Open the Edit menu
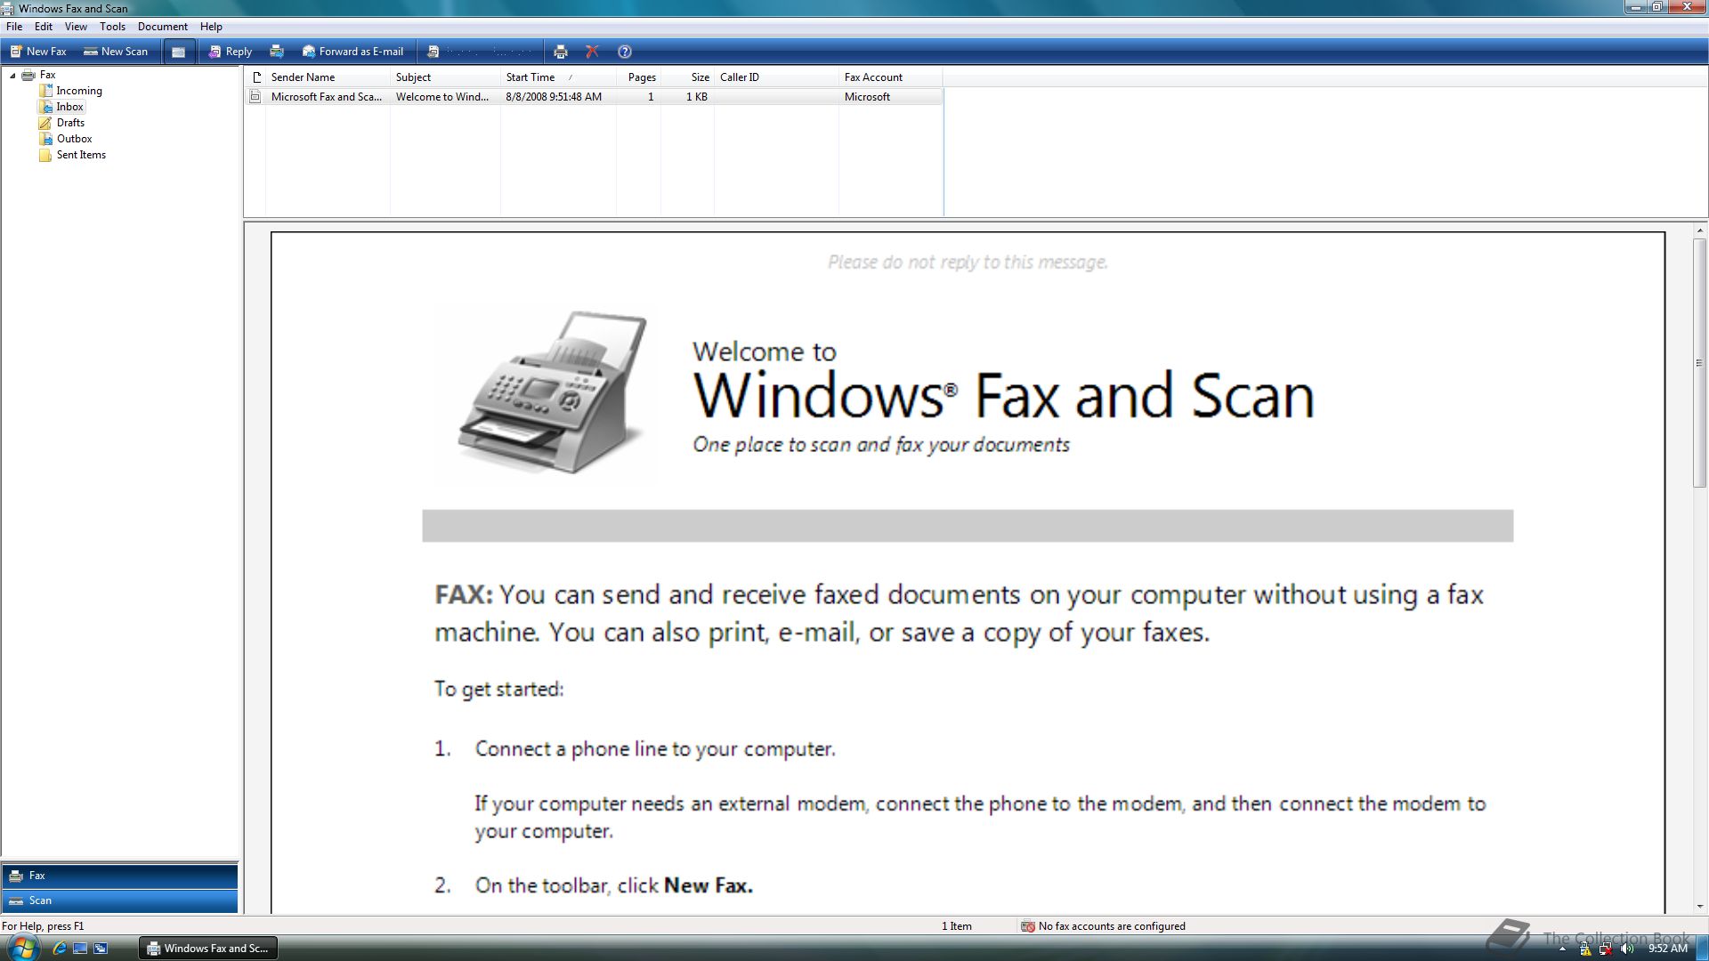1709x961 pixels. coord(44,27)
